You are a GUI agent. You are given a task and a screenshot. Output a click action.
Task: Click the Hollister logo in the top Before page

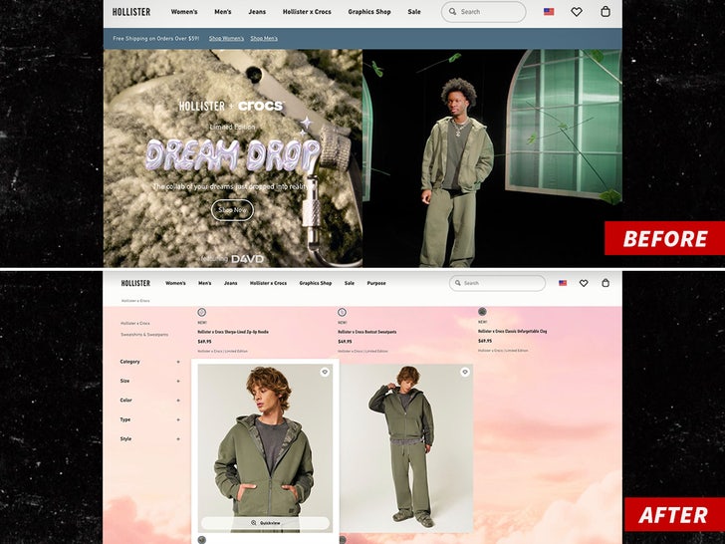pyautogui.click(x=131, y=12)
